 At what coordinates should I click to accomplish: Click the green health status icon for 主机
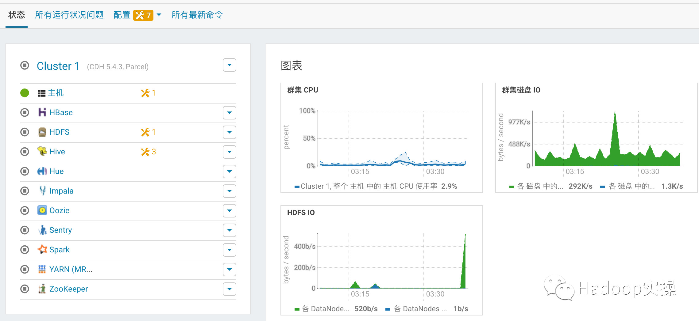[25, 93]
